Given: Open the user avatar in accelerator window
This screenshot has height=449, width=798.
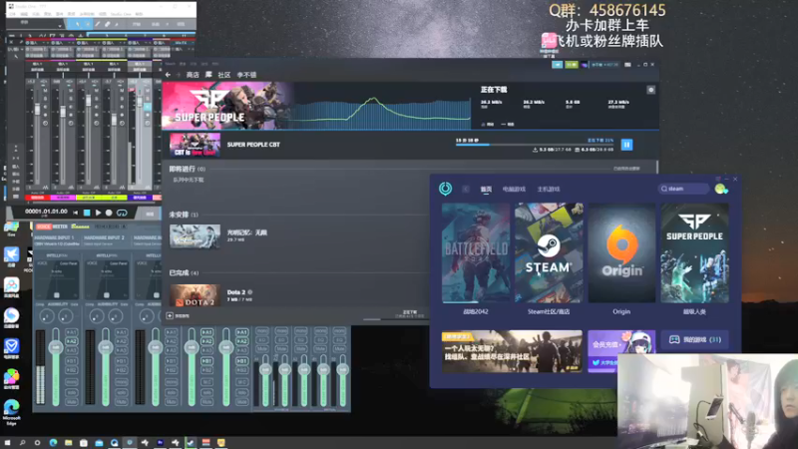Looking at the screenshot, I should click(720, 189).
